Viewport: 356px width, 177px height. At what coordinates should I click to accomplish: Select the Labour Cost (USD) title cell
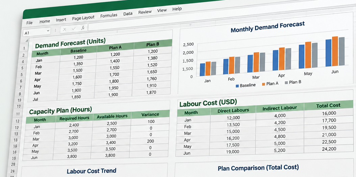point(208,103)
